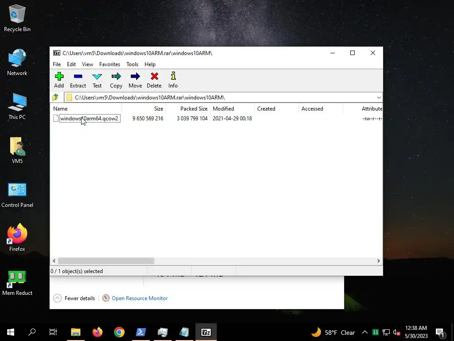
Task: Switch to Task Manager taskbar icon
Action: tap(162, 332)
